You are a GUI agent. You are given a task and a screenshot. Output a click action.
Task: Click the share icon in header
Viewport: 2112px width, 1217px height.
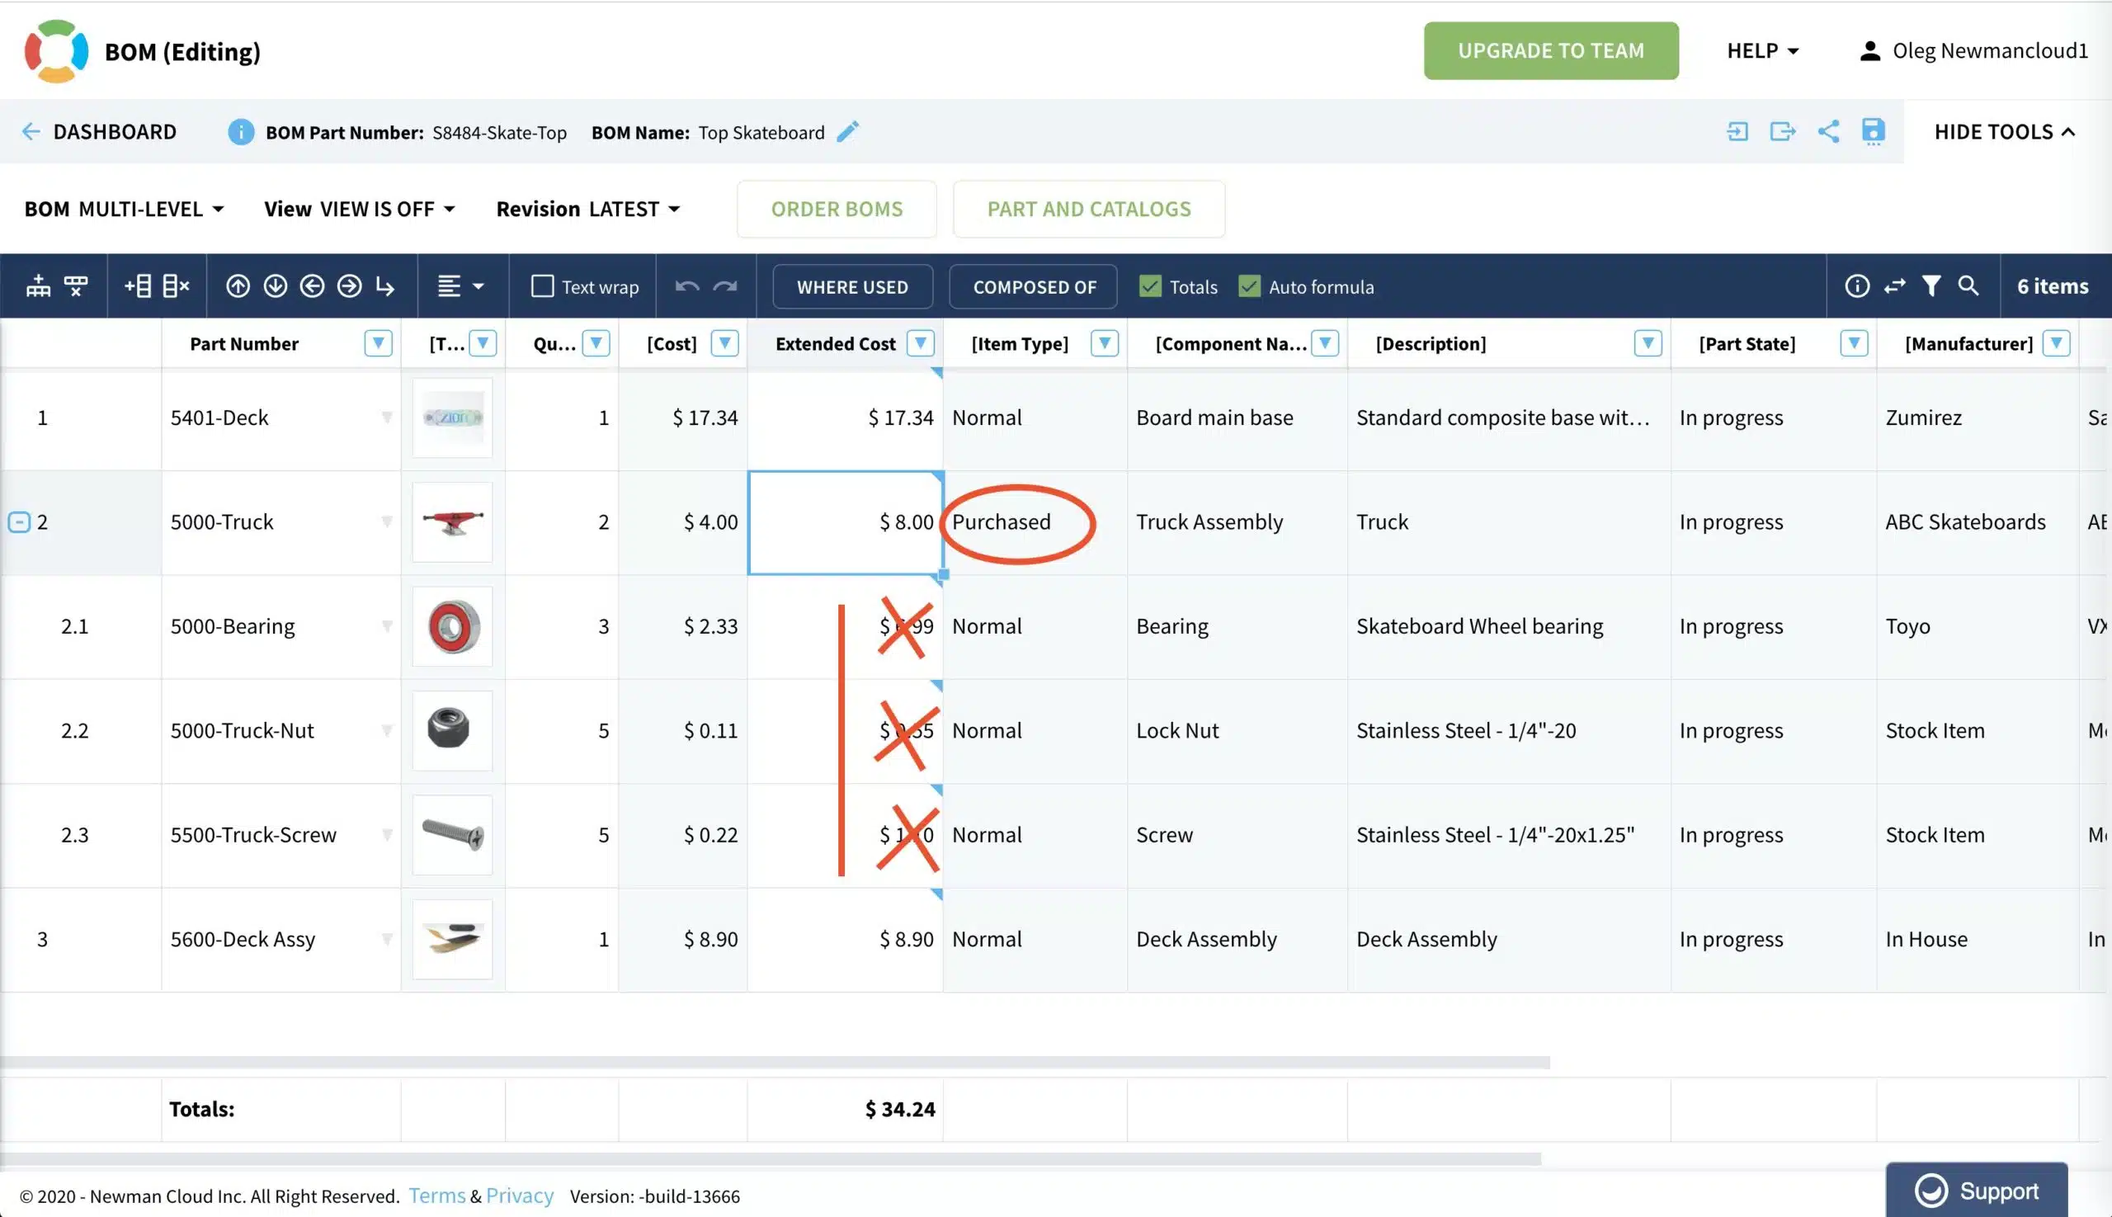[1828, 131]
